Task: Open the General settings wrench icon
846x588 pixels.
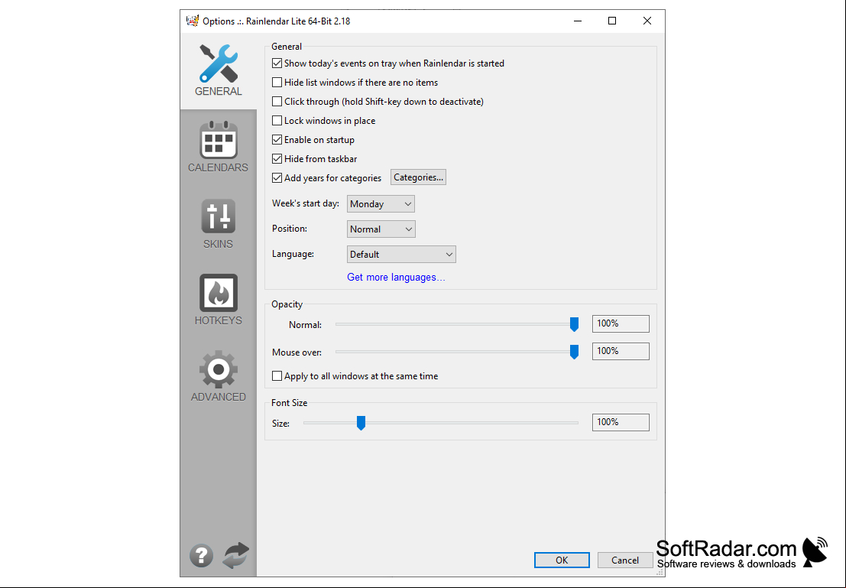Action: pos(218,63)
